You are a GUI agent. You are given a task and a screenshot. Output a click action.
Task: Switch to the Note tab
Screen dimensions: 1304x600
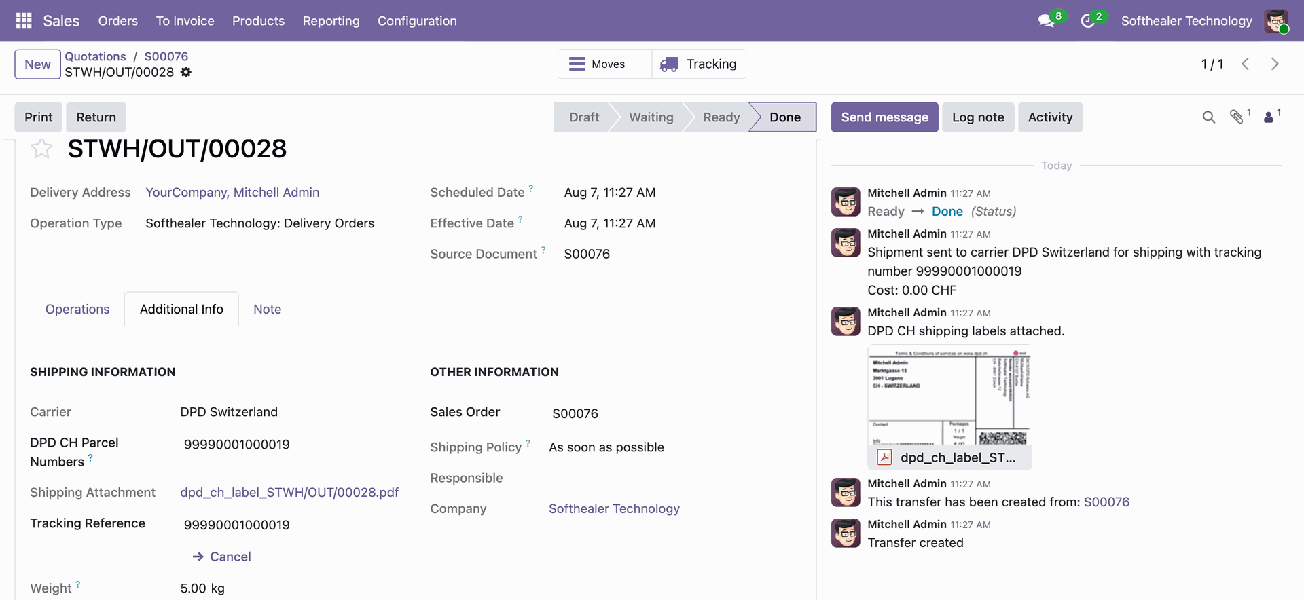pos(267,310)
